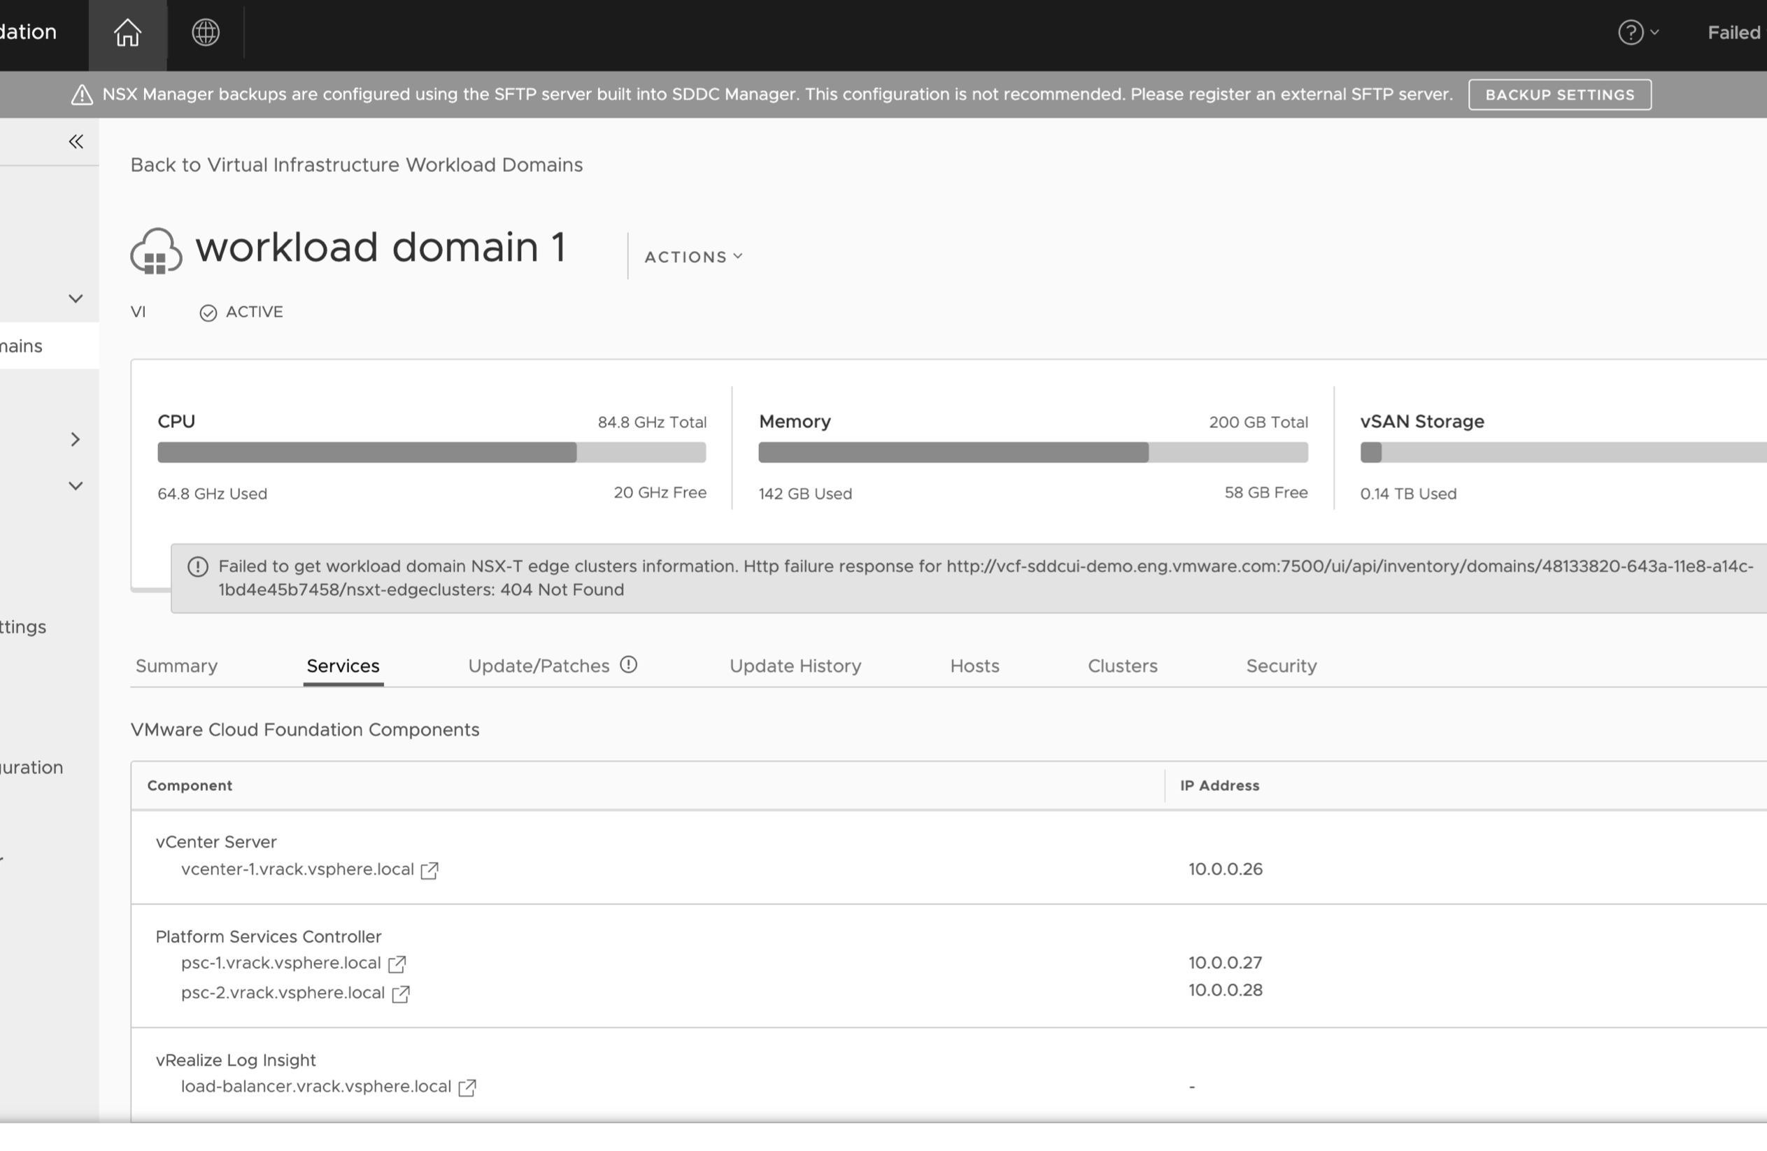Click IP address 10.0.0.28

pos(1225,990)
